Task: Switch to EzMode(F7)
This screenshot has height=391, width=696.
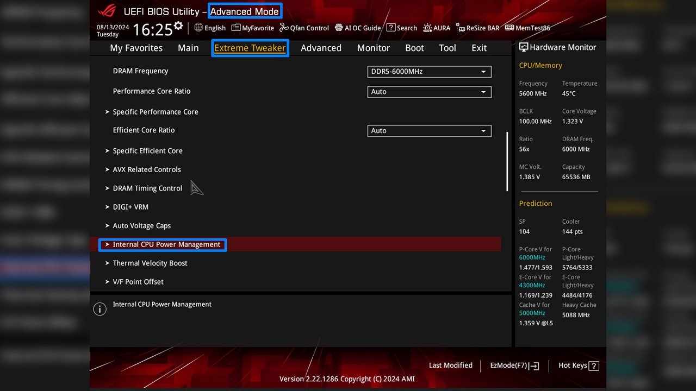Action: click(515, 366)
